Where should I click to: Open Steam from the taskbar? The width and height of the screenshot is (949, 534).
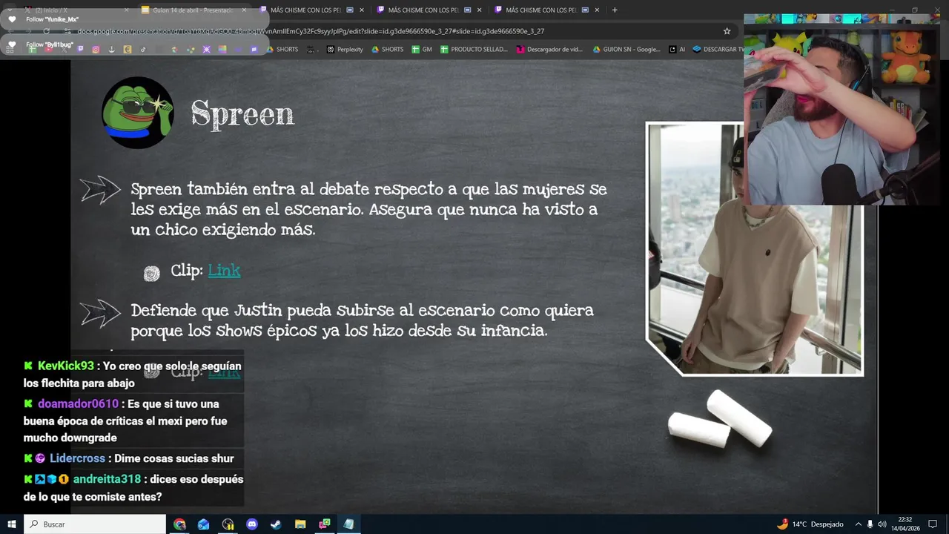click(x=276, y=524)
